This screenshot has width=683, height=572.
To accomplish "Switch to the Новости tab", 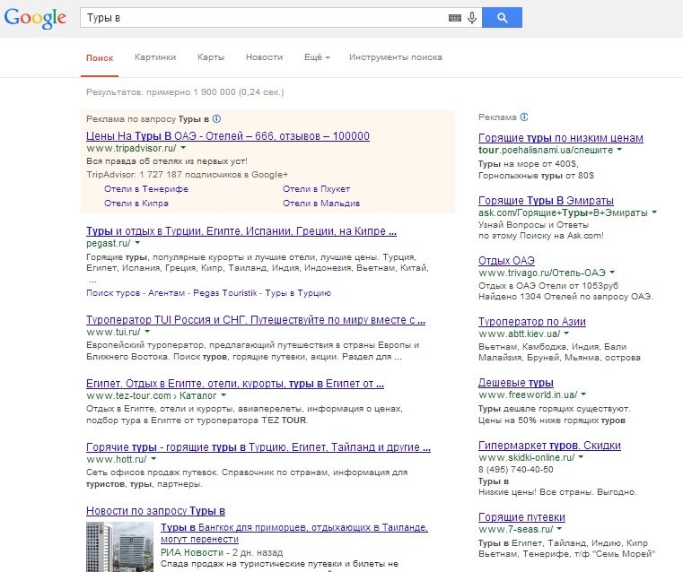I will tap(264, 57).
